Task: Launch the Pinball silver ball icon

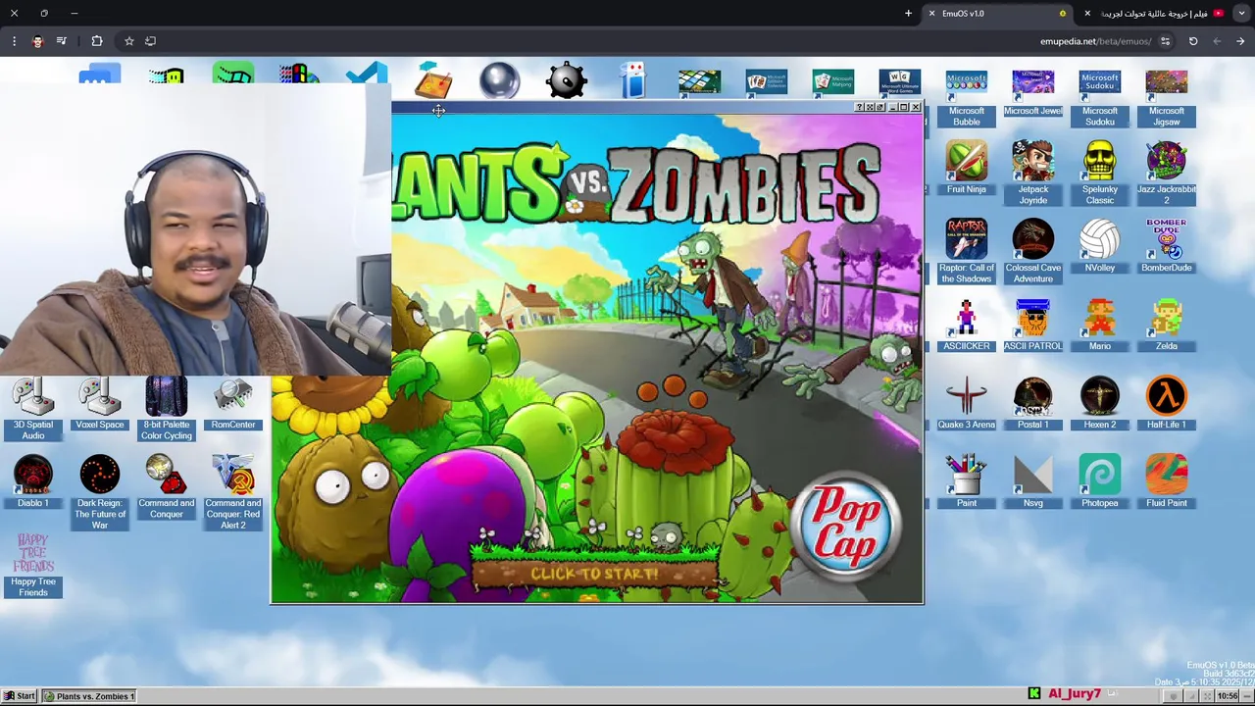Action: pyautogui.click(x=499, y=80)
